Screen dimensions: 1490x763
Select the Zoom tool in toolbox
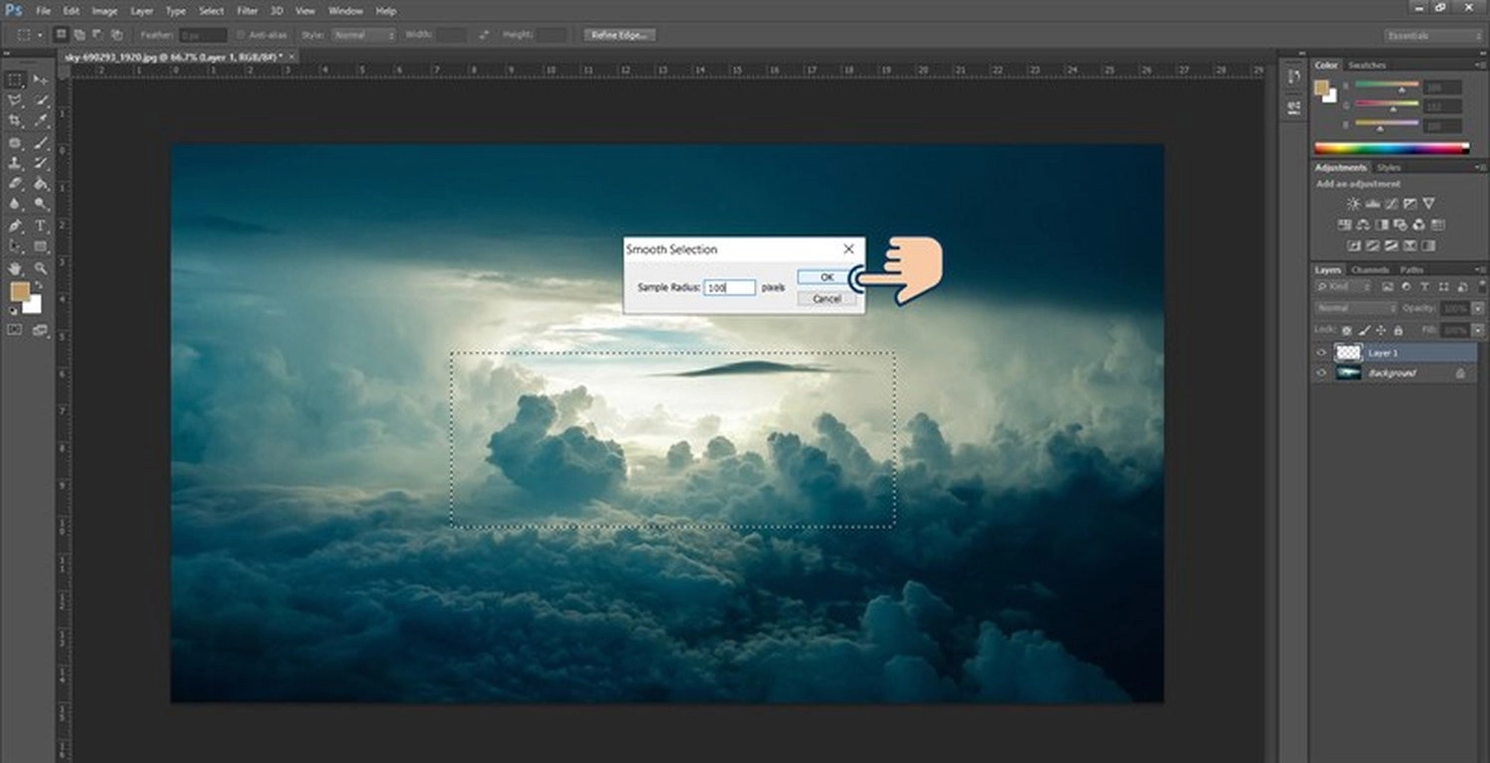40,267
